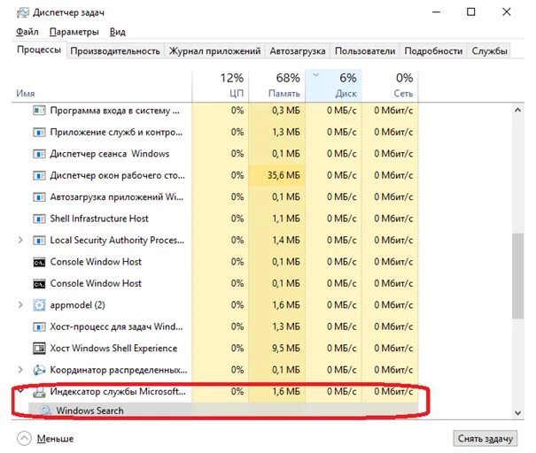Click the Task Manager title bar icon
This screenshot has width=536, height=453.
pos(23,12)
